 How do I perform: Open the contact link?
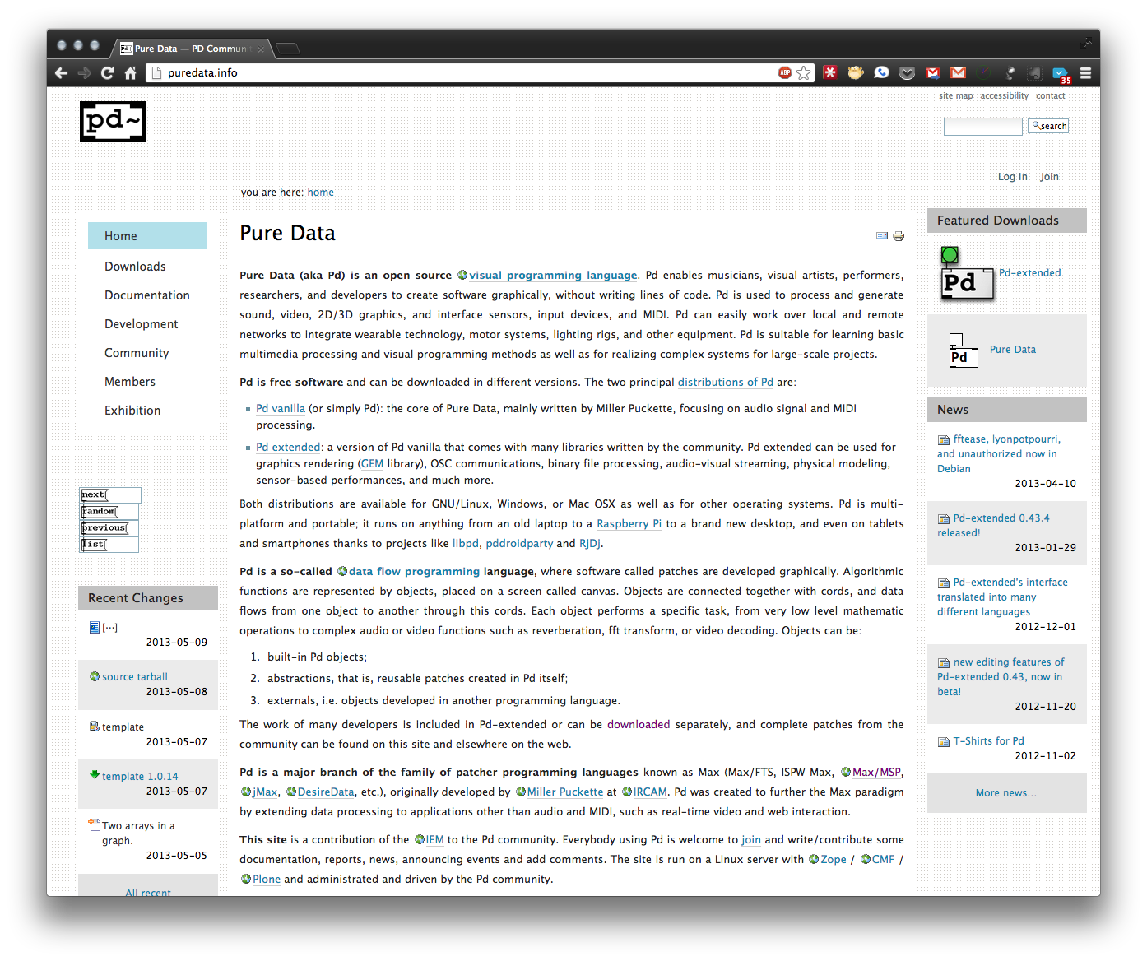click(x=1051, y=95)
